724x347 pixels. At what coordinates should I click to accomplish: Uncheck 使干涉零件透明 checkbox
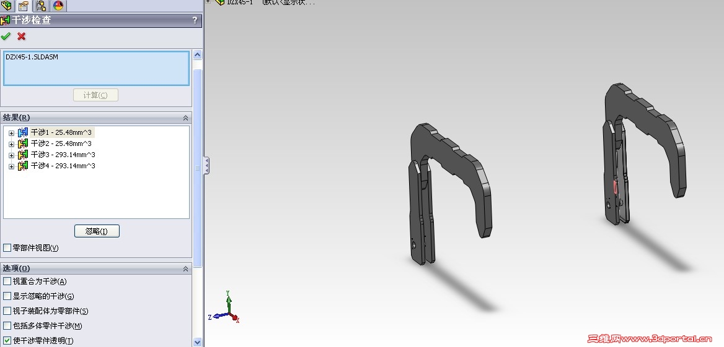pos(7,341)
